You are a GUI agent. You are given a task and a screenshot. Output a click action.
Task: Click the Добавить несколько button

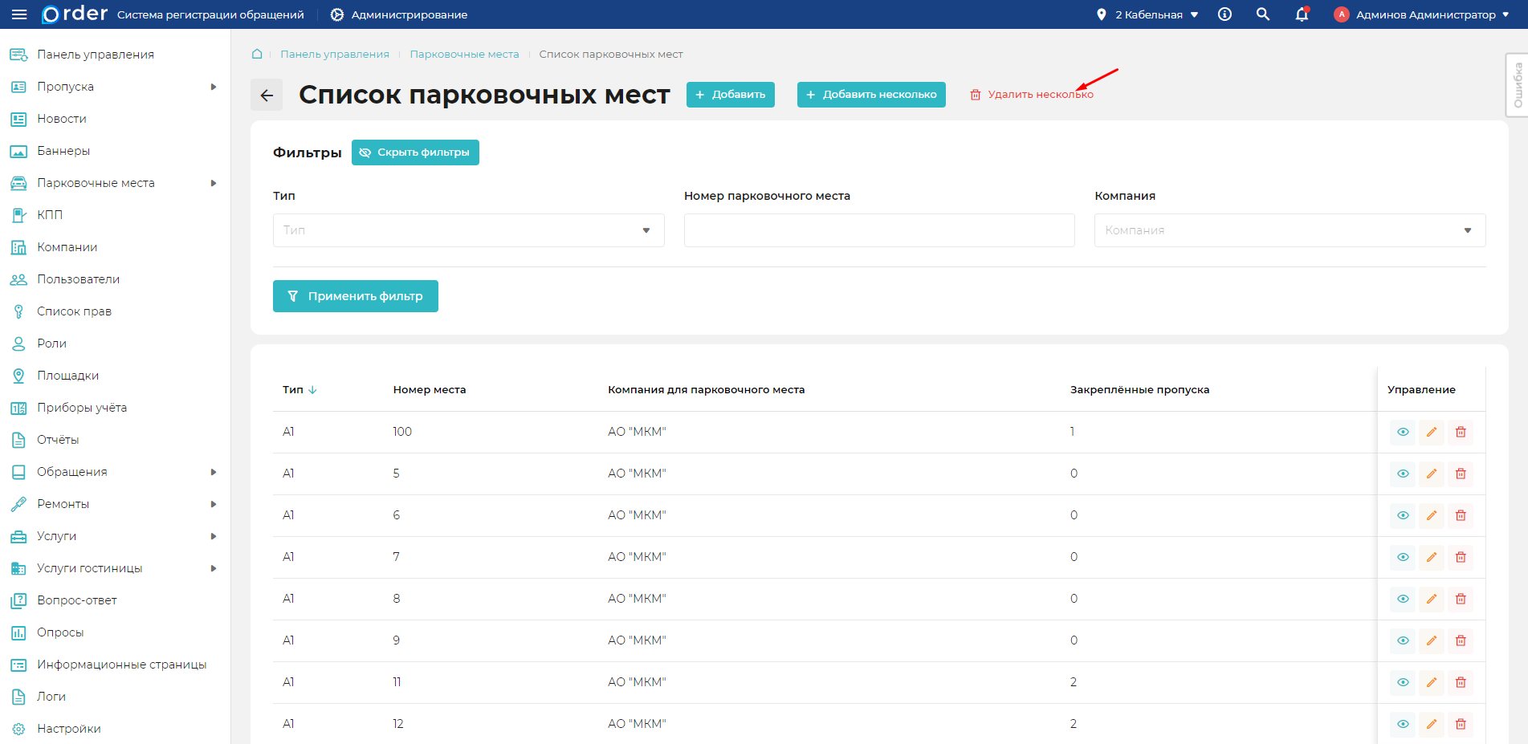point(871,95)
